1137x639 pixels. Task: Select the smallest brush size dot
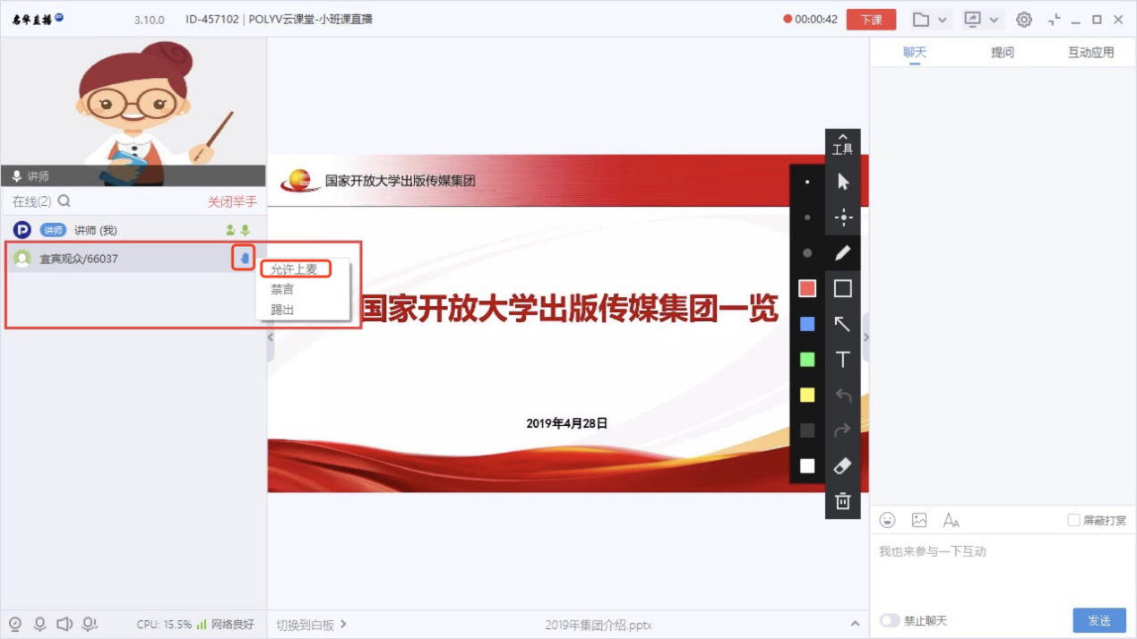pos(807,182)
